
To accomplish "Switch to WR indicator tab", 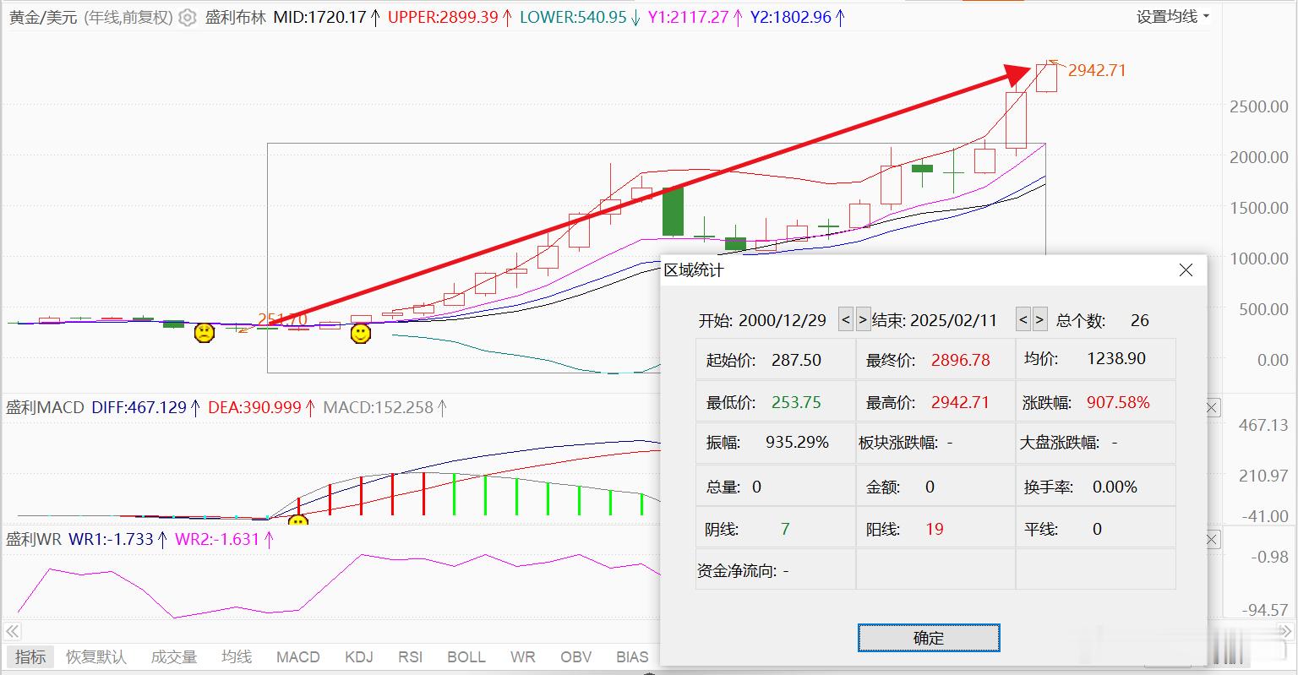I will (522, 657).
